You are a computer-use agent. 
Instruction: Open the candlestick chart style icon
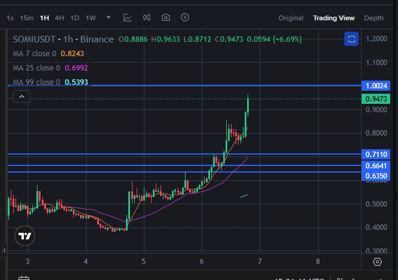pyautogui.click(x=147, y=17)
